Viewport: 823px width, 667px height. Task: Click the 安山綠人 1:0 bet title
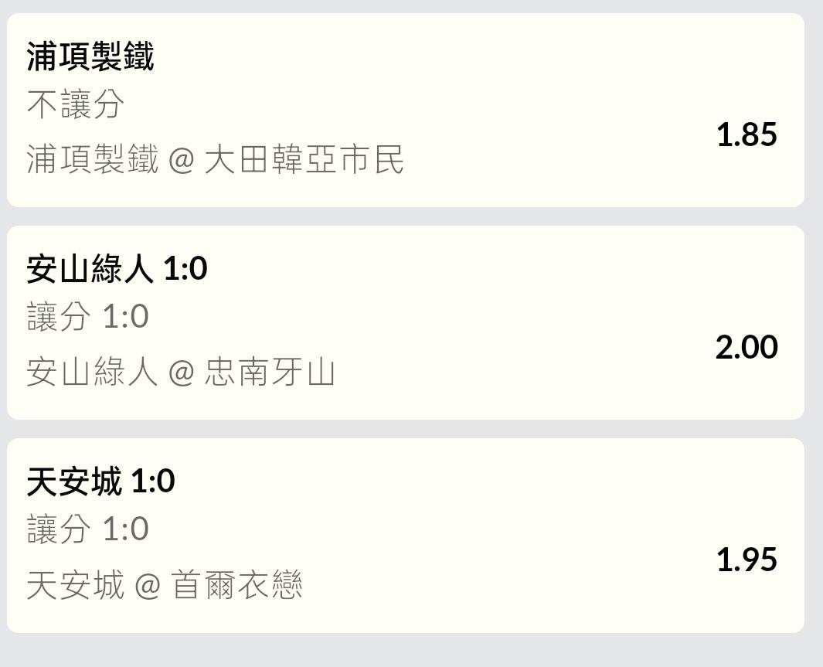tap(117, 269)
